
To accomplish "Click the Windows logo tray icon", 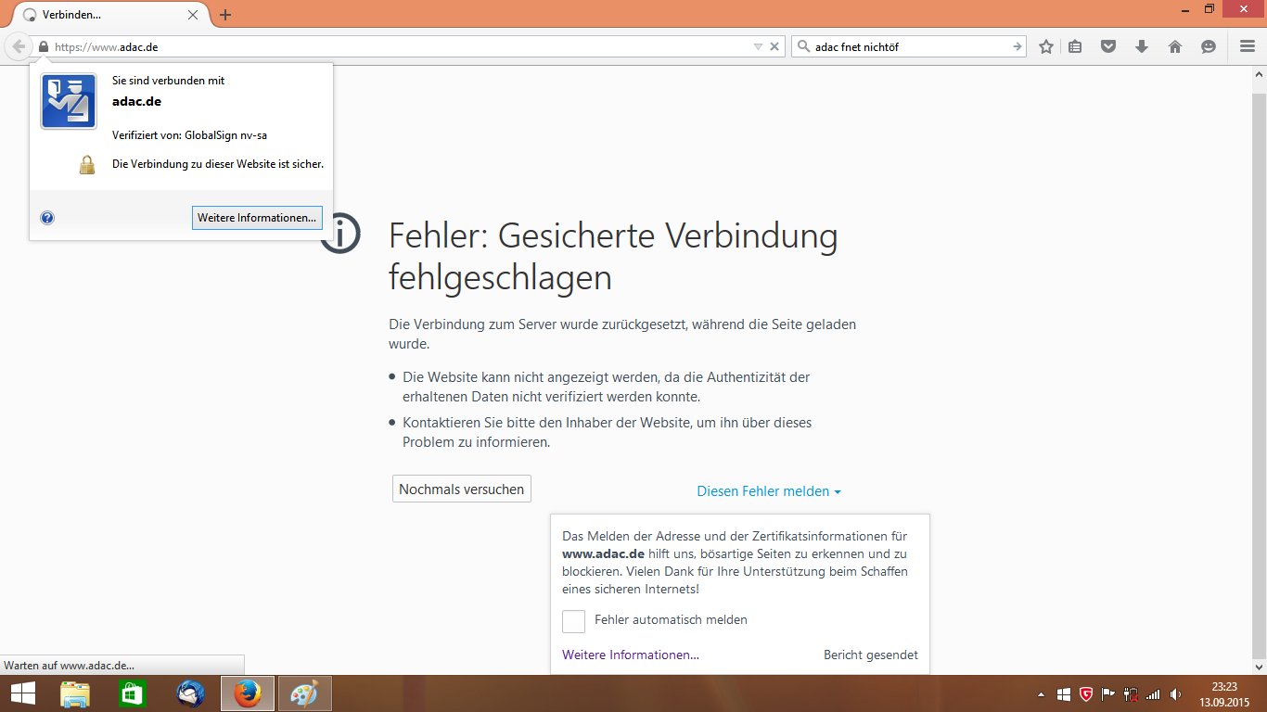I will [x=1063, y=694].
